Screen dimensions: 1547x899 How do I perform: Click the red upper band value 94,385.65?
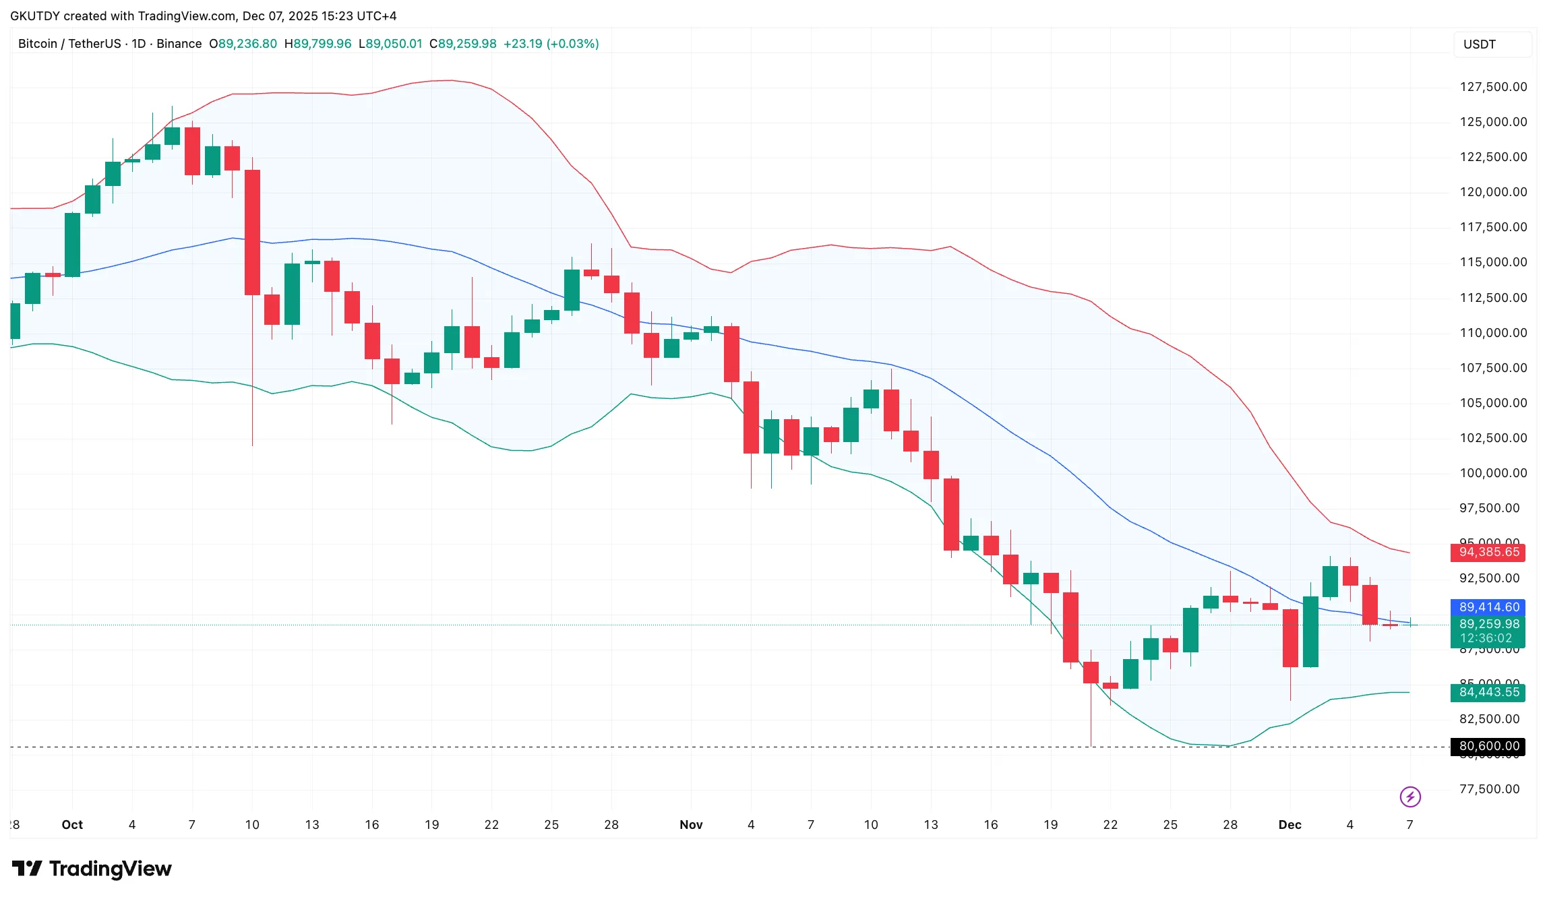click(x=1488, y=552)
